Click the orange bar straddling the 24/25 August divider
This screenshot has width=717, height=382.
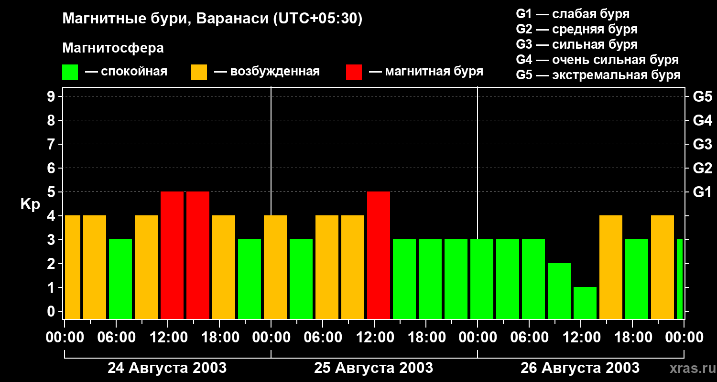[x=275, y=267]
